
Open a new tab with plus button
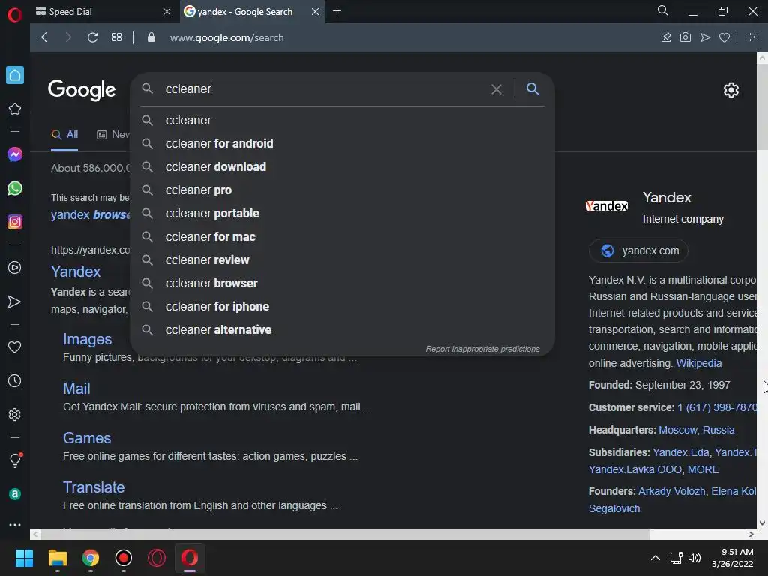click(x=337, y=11)
